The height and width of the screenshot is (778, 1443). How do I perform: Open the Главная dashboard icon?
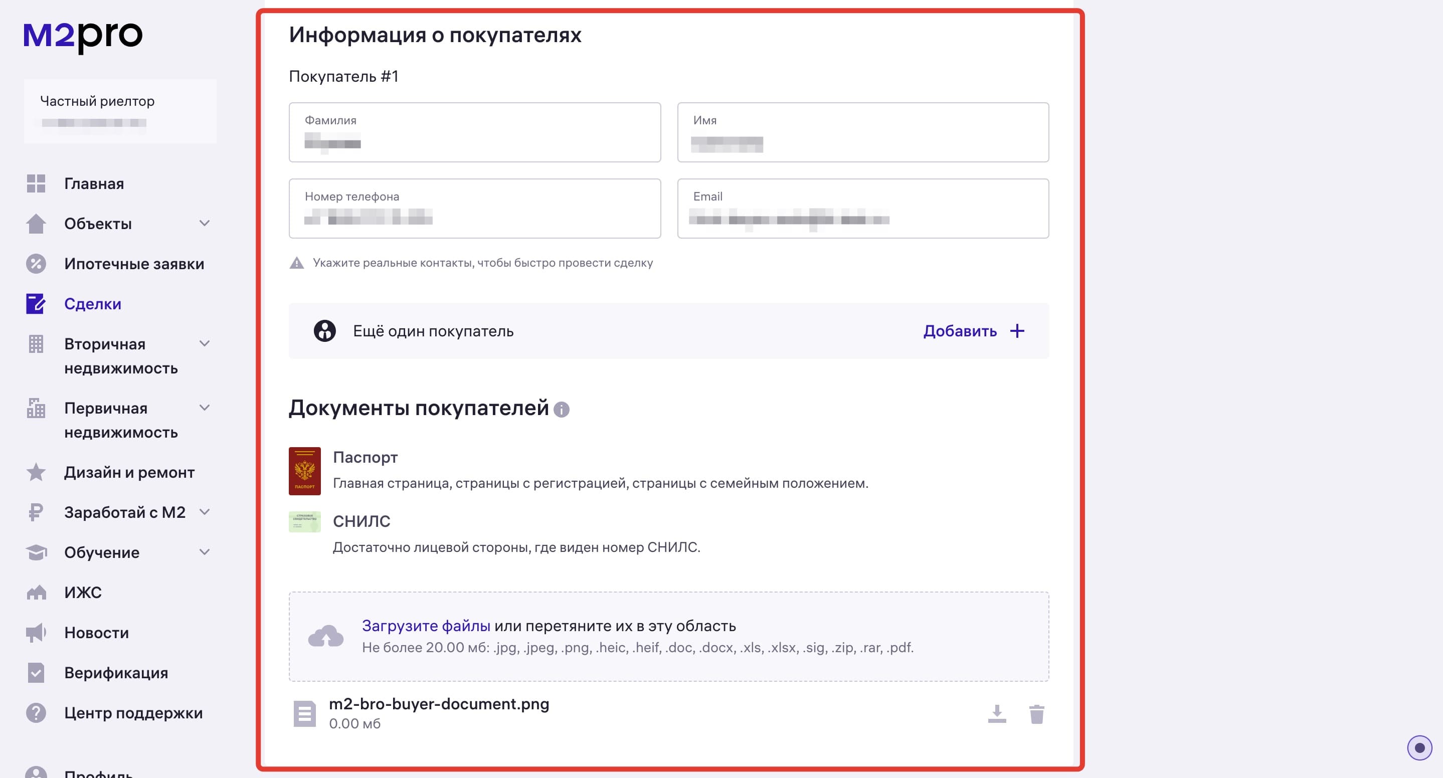click(x=36, y=183)
